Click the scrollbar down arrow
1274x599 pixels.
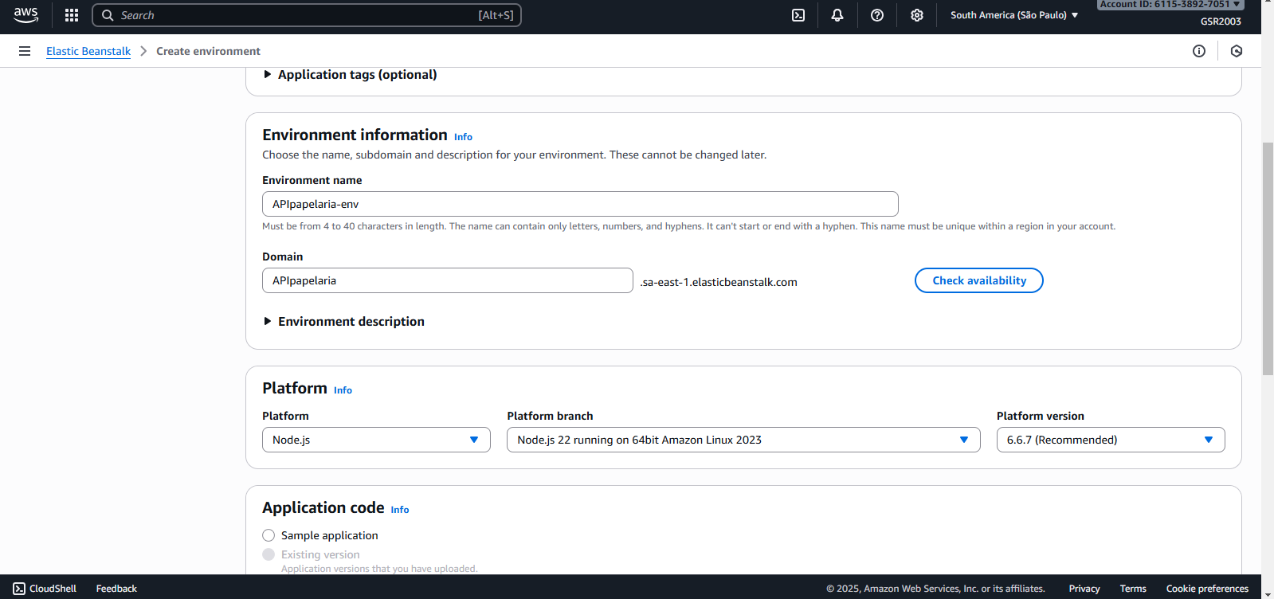(x=1268, y=593)
